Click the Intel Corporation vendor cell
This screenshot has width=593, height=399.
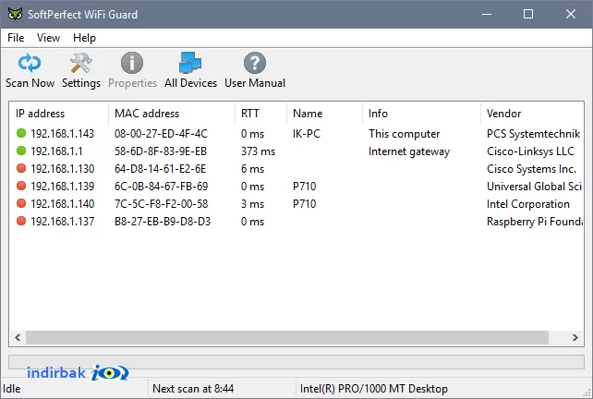point(528,204)
